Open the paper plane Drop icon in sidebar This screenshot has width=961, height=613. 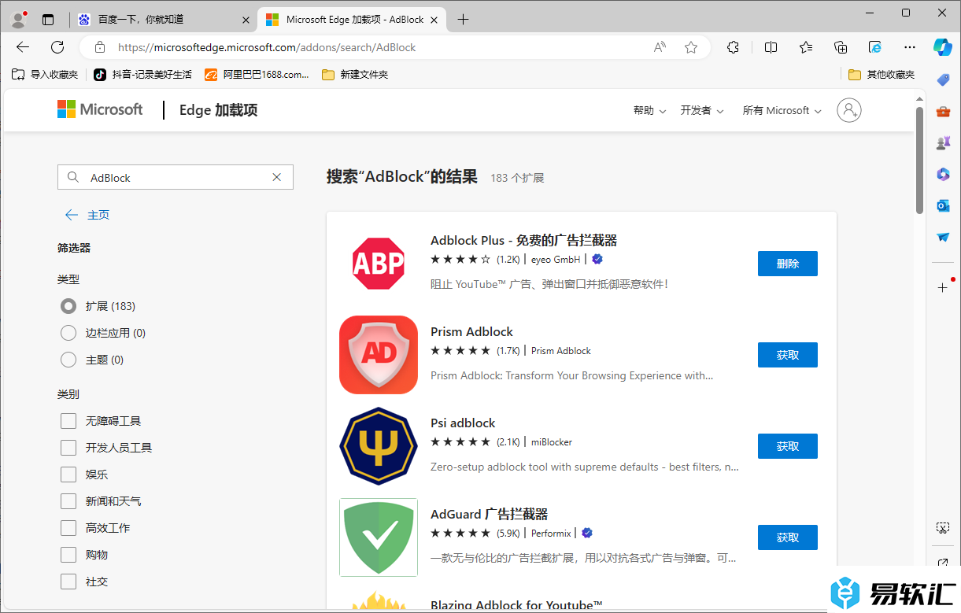click(x=943, y=237)
